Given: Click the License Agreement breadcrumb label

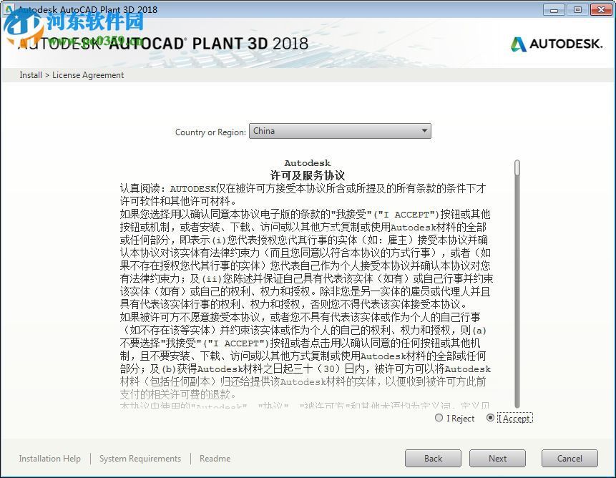Looking at the screenshot, I should click(88, 74).
